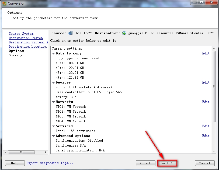219x170 pixels.
Task: Edit the Data to copy settings
Action: (x=206, y=53)
